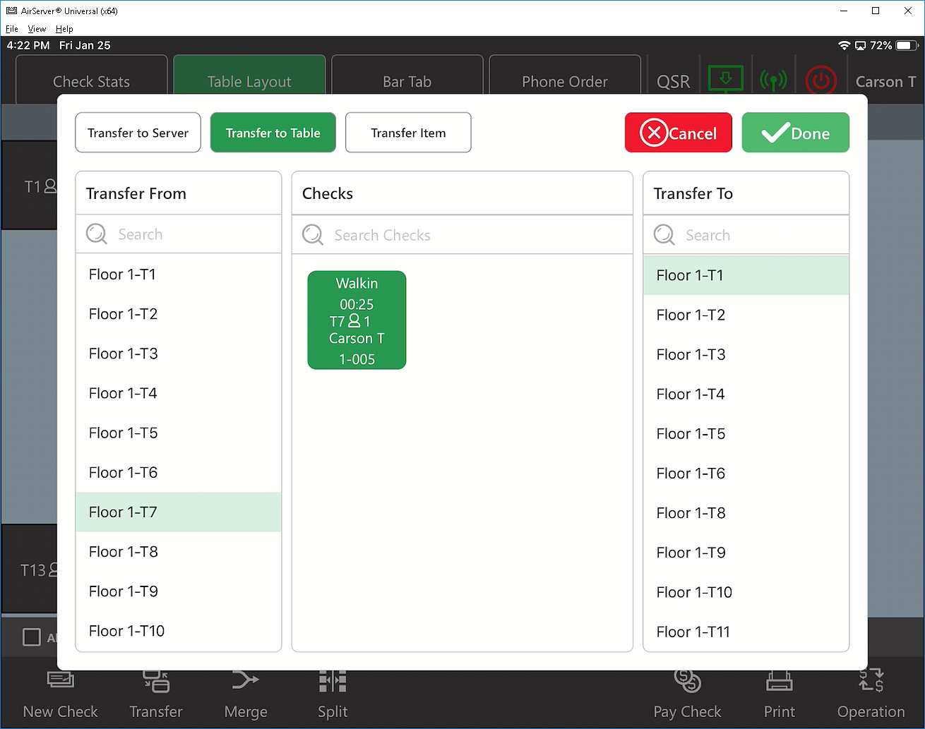
Task: Toggle the checkbox at bottom left
Action: tap(32, 637)
